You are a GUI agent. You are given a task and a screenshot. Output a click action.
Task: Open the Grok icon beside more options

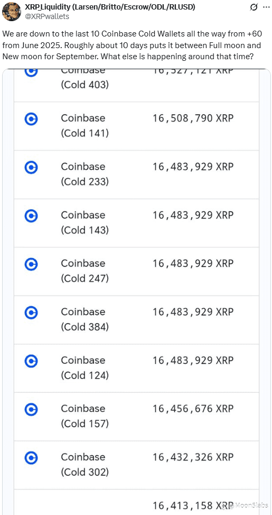click(254, 7)
